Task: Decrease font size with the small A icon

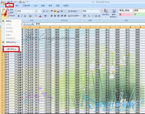Action: pos(47,11)
